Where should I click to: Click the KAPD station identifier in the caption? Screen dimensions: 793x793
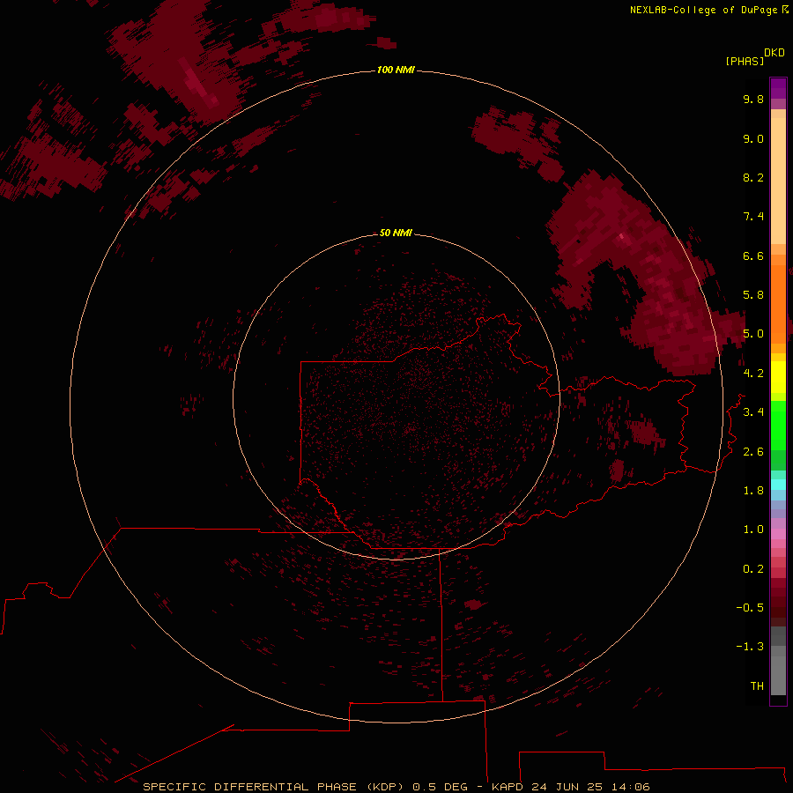click(508, 787)
